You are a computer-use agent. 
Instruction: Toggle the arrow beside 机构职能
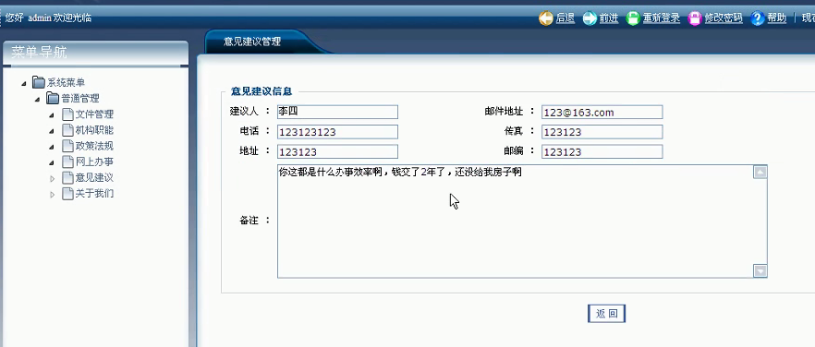tap(52, 131)
